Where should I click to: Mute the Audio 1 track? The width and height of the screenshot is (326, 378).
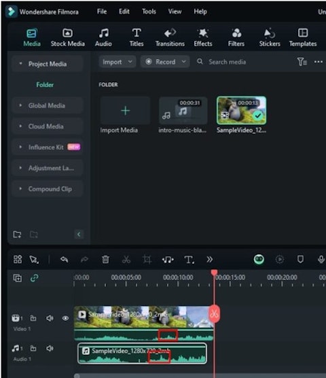pos(50,348)
